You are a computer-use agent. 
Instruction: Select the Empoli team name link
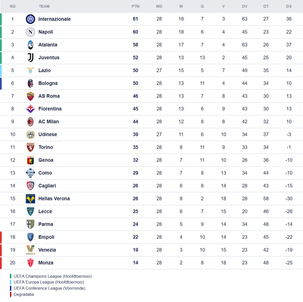pos(46,237)
